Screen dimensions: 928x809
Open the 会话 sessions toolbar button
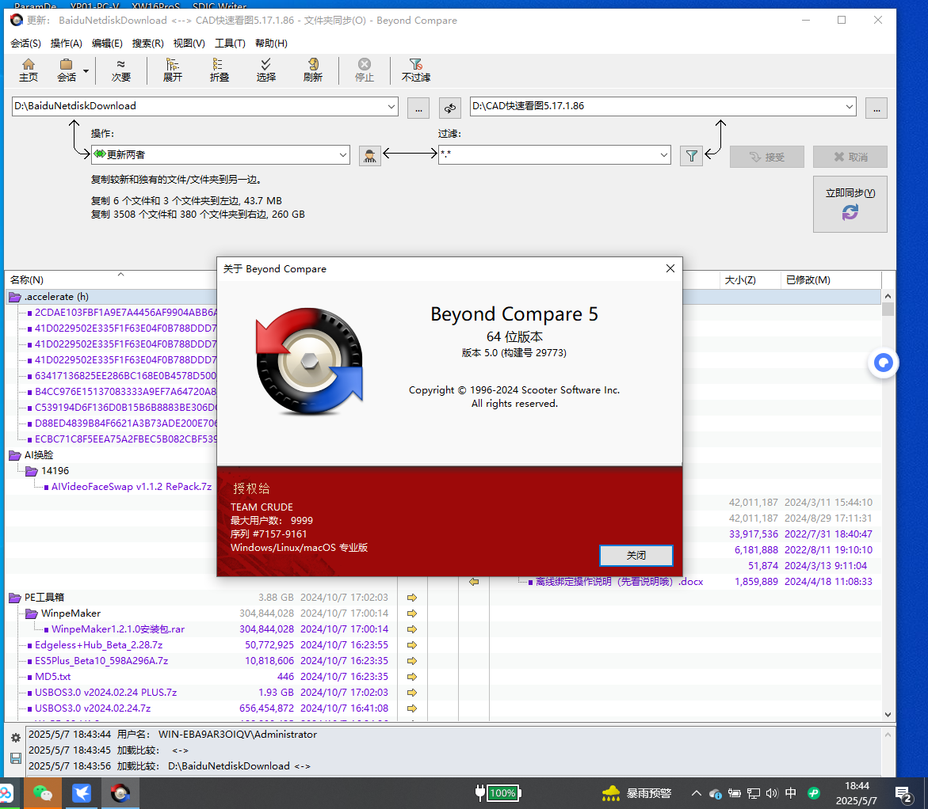(x=67, y=70)
